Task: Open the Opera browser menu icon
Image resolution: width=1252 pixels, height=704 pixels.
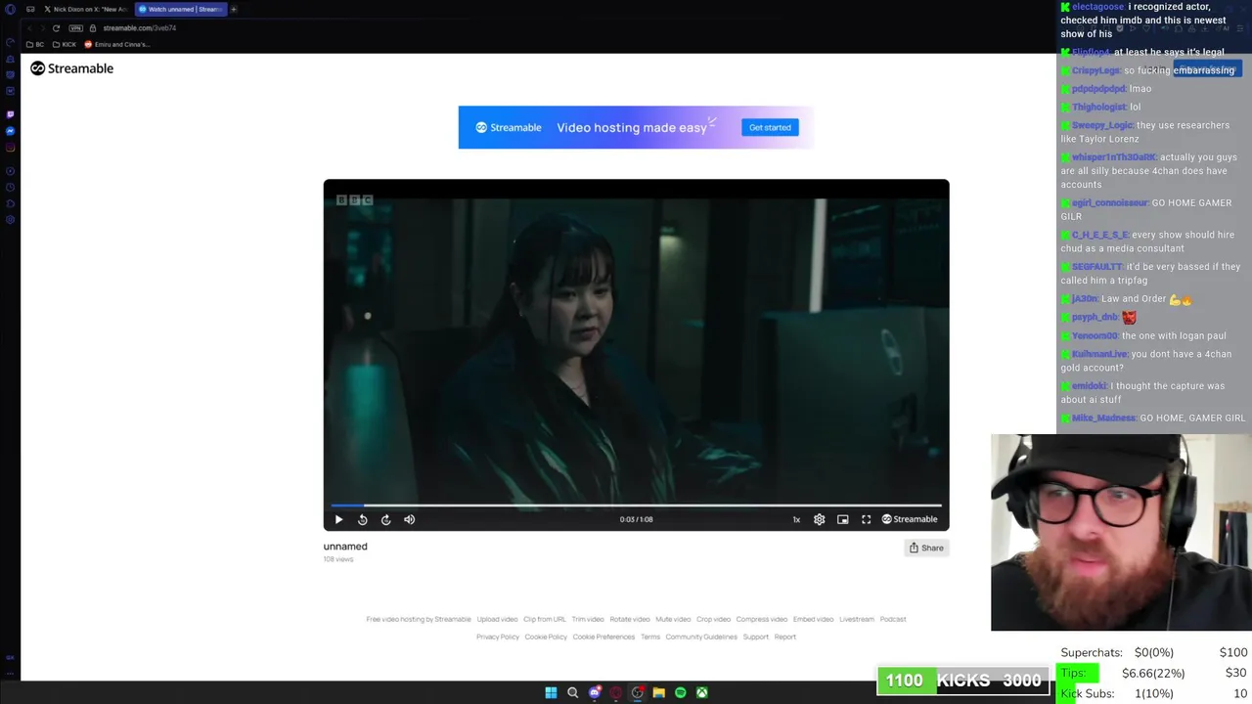Action: pyautogui.click(x=10, y=9)
